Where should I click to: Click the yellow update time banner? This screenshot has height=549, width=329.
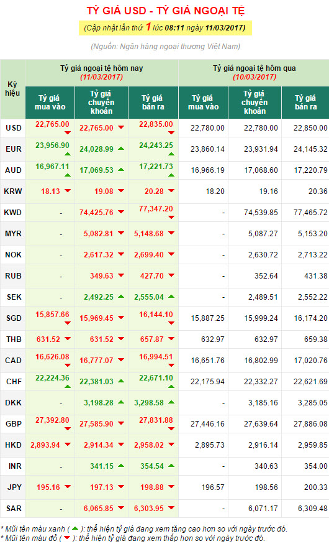coord(165,27)
